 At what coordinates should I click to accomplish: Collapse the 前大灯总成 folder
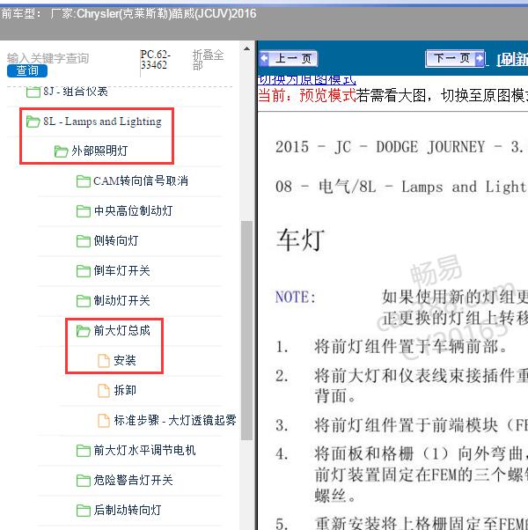122,330
